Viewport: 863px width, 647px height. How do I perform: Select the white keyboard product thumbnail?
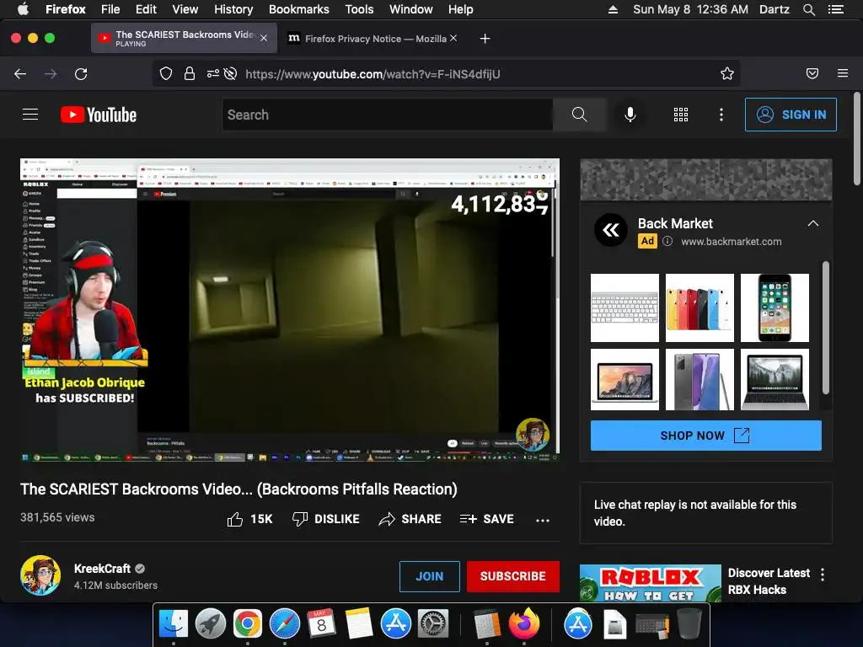click(x=624, y=307)
